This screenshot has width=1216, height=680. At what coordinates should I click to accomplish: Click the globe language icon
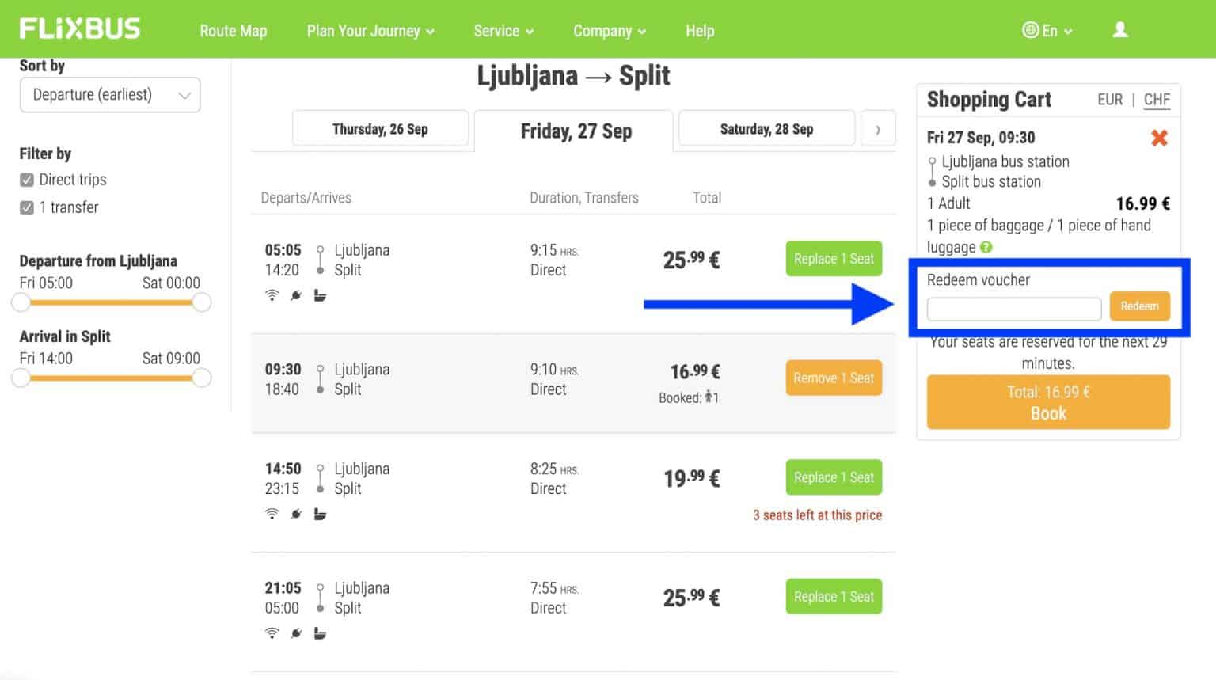[1030, 29]
